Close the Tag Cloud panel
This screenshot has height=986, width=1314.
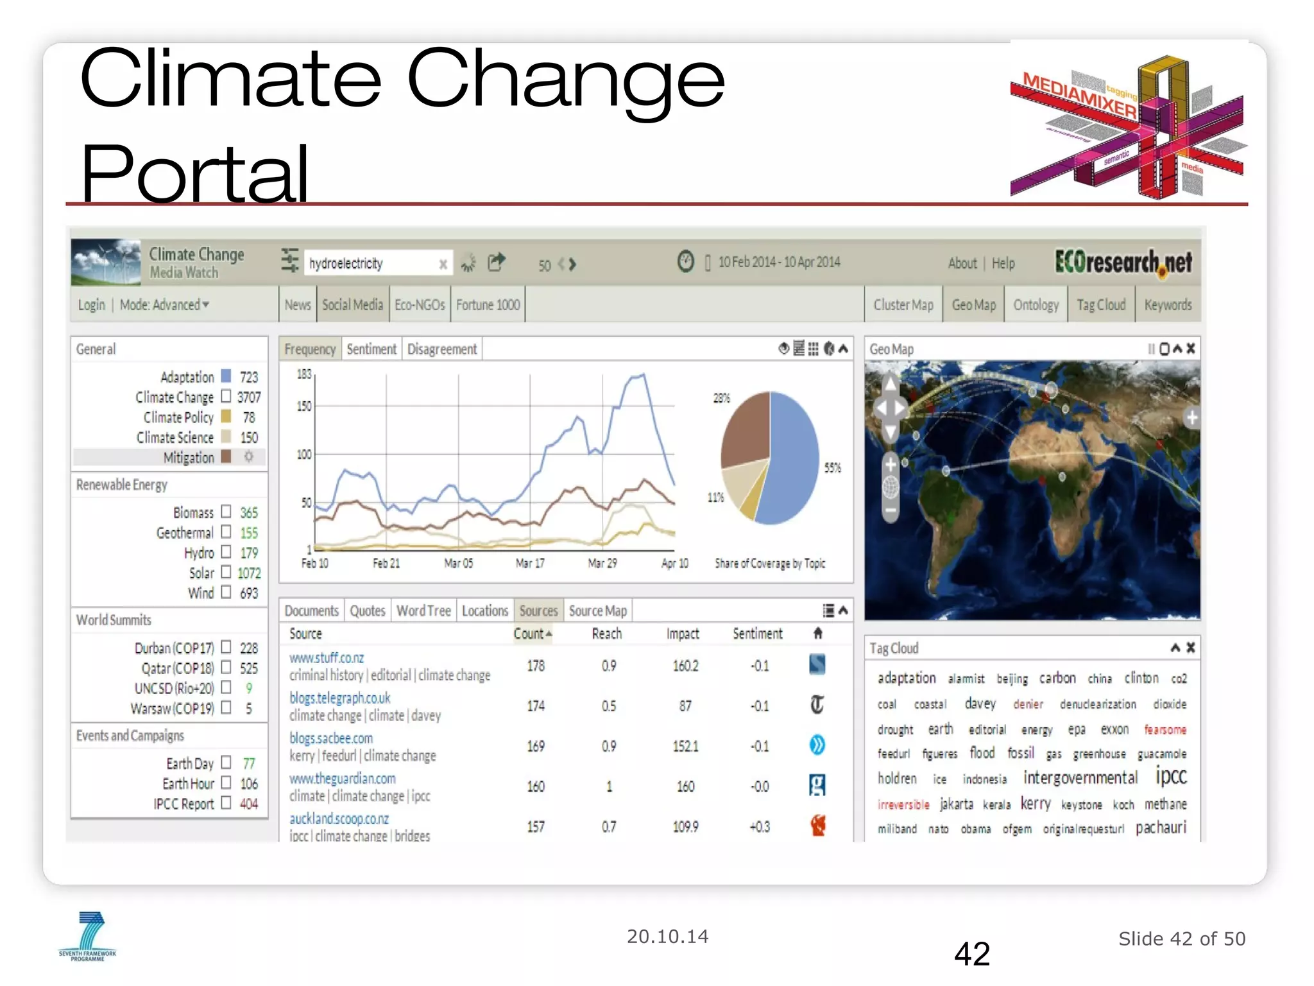coord(1191,648)
